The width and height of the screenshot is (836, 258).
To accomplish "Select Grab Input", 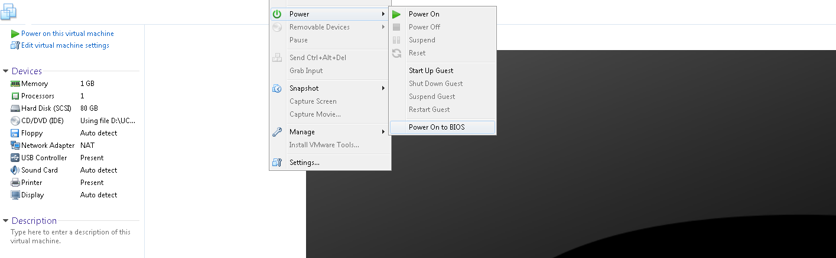I will point(330,71).
